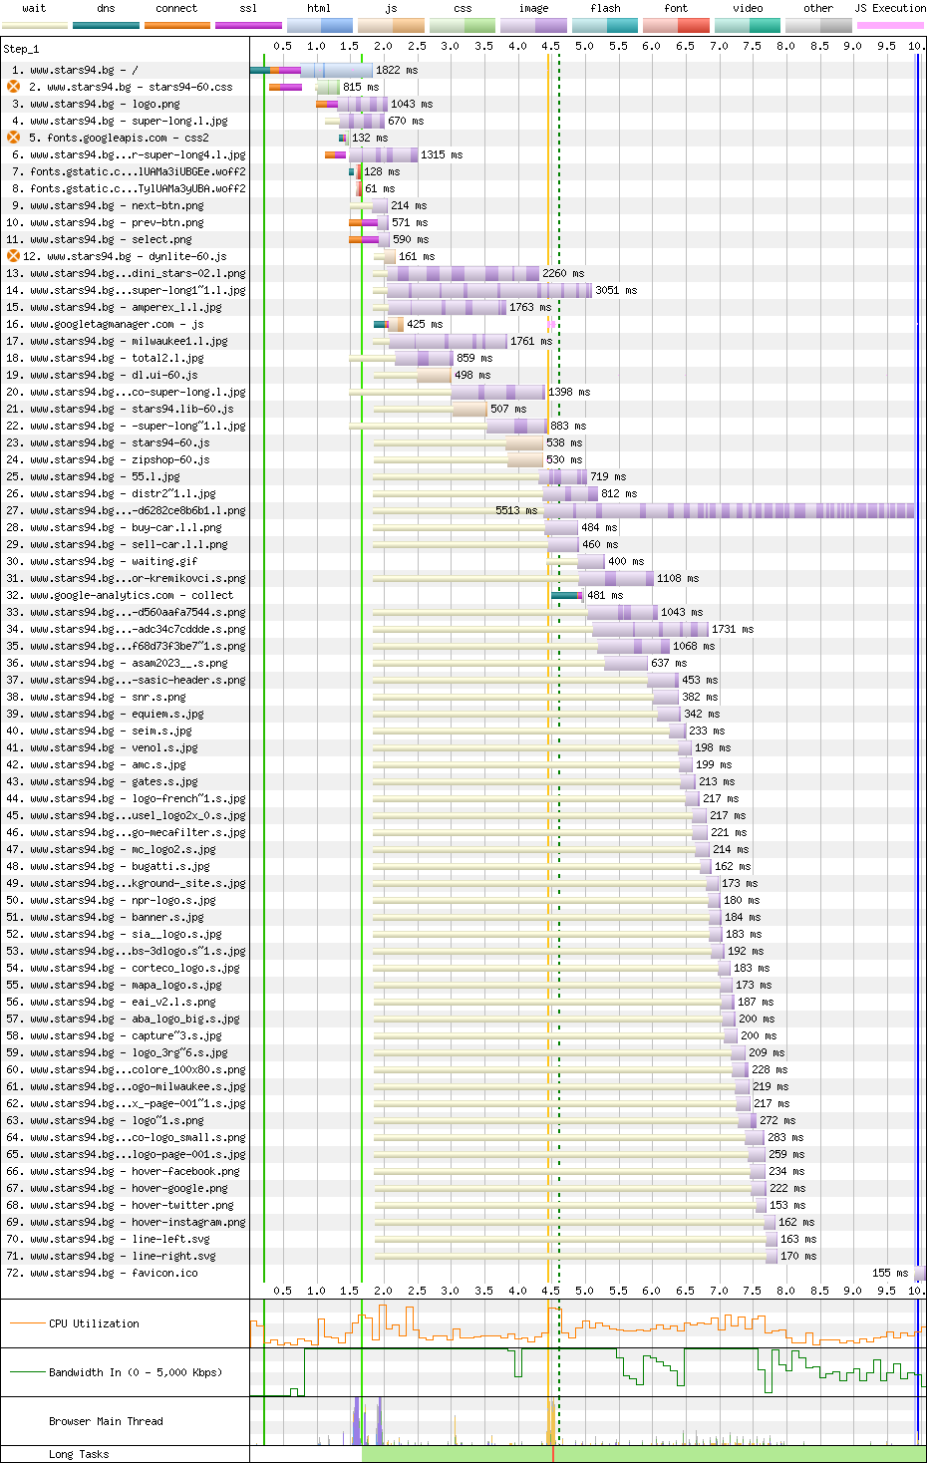This screenshot has height=1463, width=927.
Task: Click the green Long Tasks bar
Action: [644, 1454]
